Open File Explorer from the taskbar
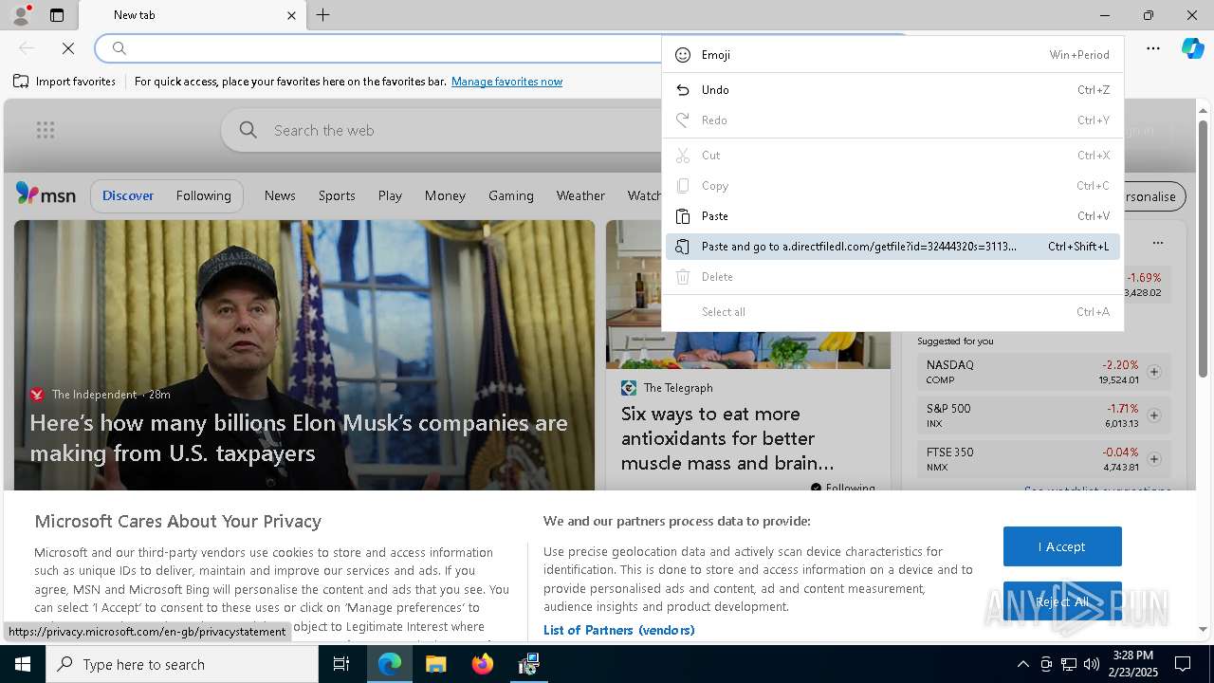The height and width of the screenshot is (683, 1214). click(435, 664)
